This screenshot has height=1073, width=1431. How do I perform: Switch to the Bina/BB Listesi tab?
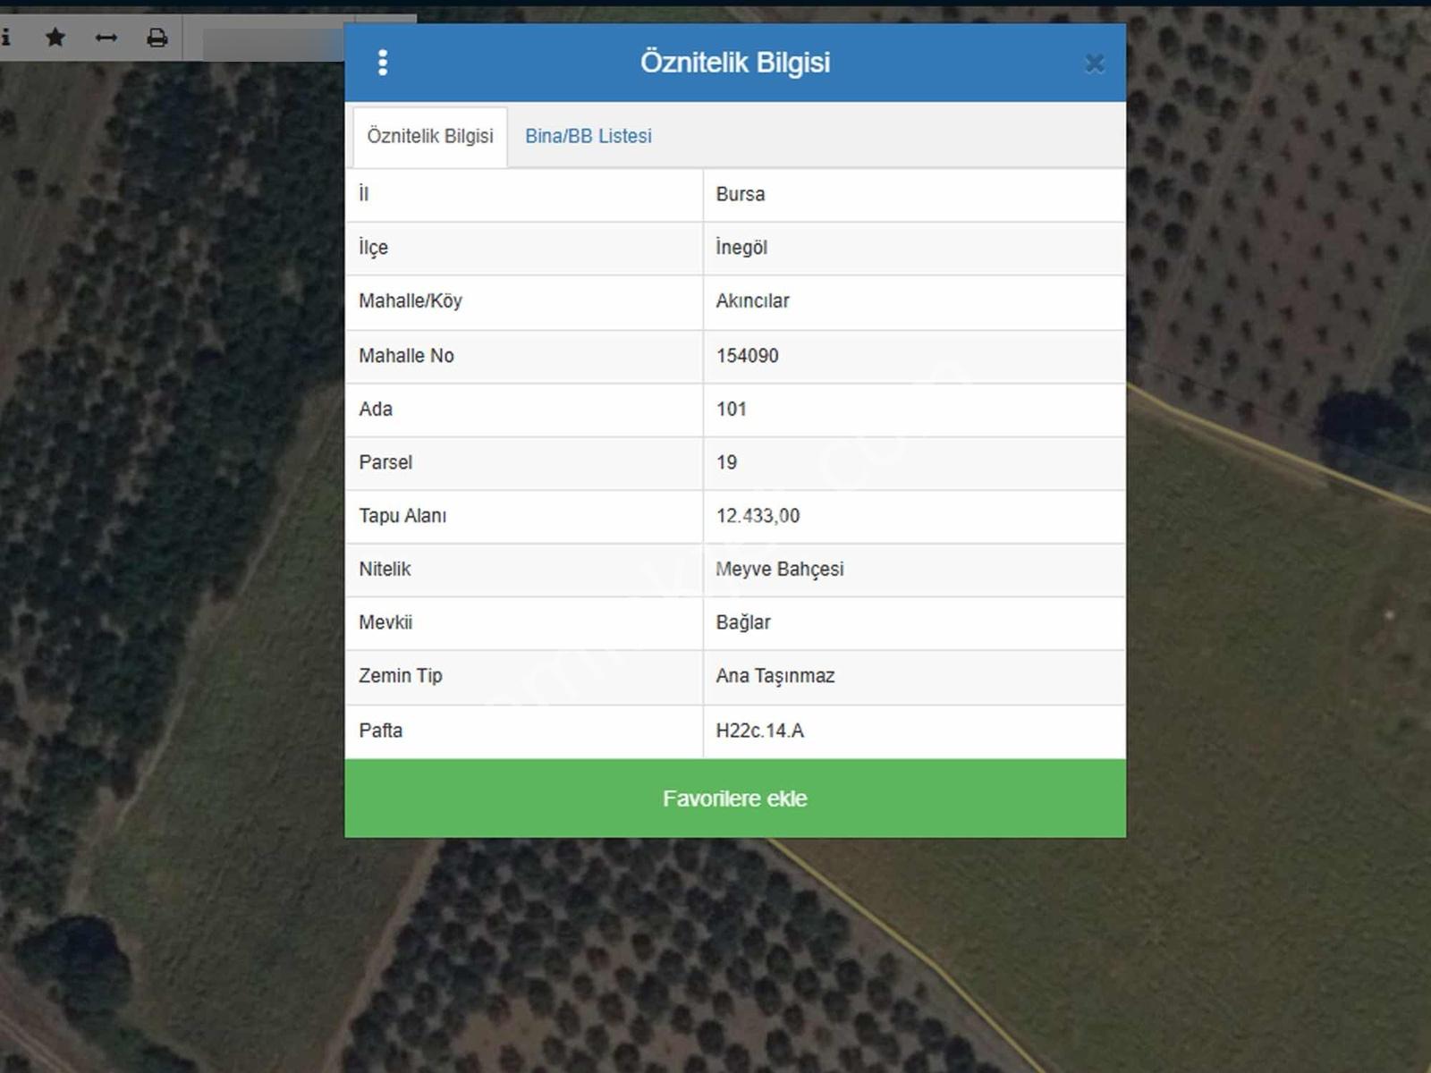point(588,136)
